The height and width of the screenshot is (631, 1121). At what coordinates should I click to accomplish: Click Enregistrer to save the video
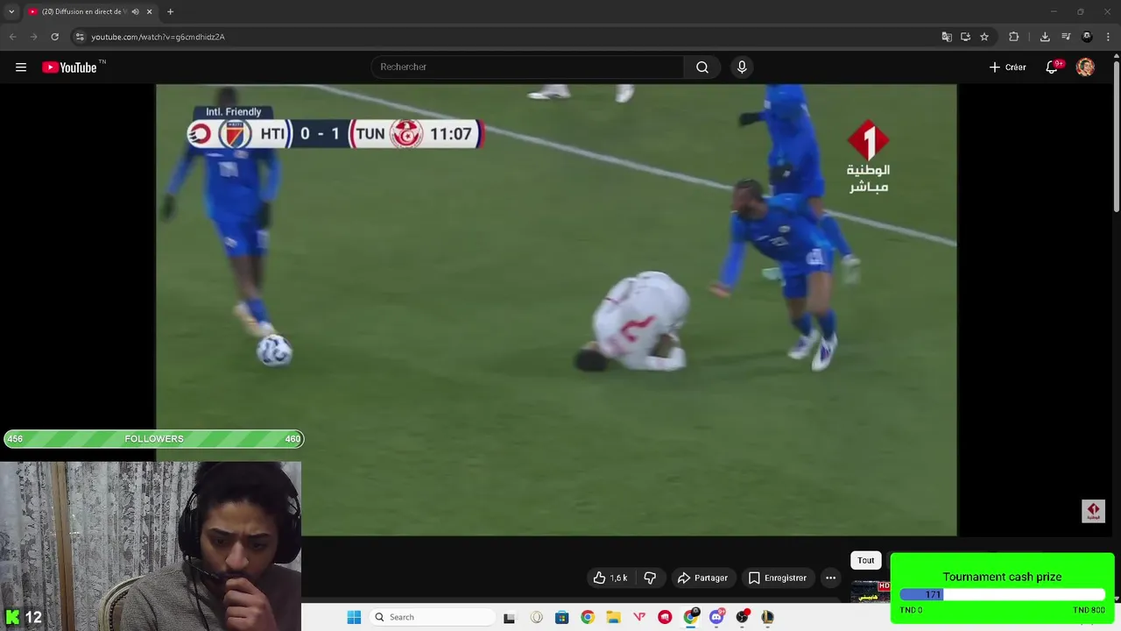point(778,578)
